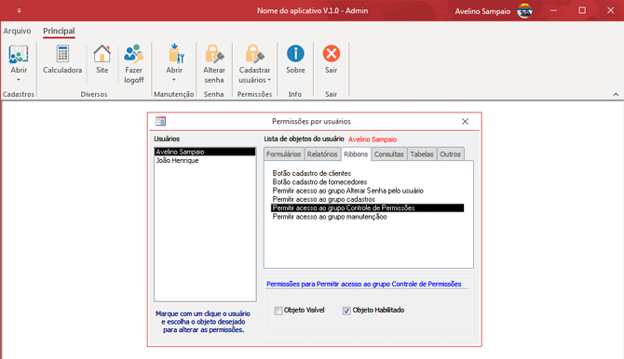The width and height of the screenshot is (624, 359).
Task: Open quick access toolbar customize arrow
Action: [x=19, y=11]
